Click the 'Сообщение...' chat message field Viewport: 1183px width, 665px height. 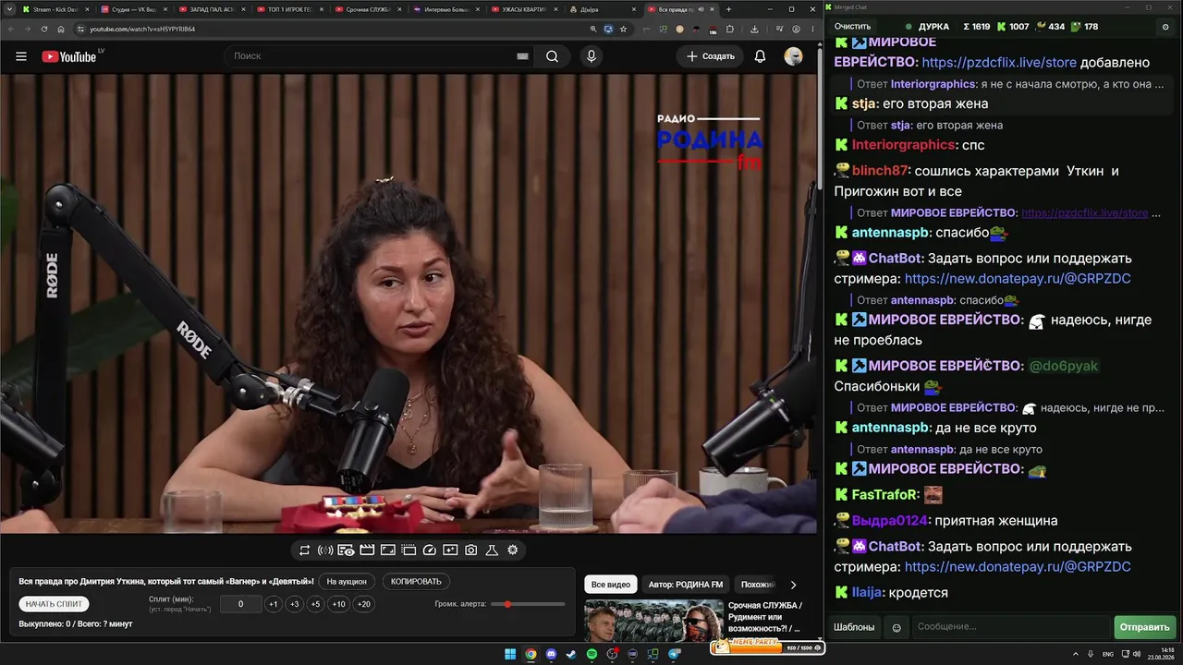pos(1011,627)
